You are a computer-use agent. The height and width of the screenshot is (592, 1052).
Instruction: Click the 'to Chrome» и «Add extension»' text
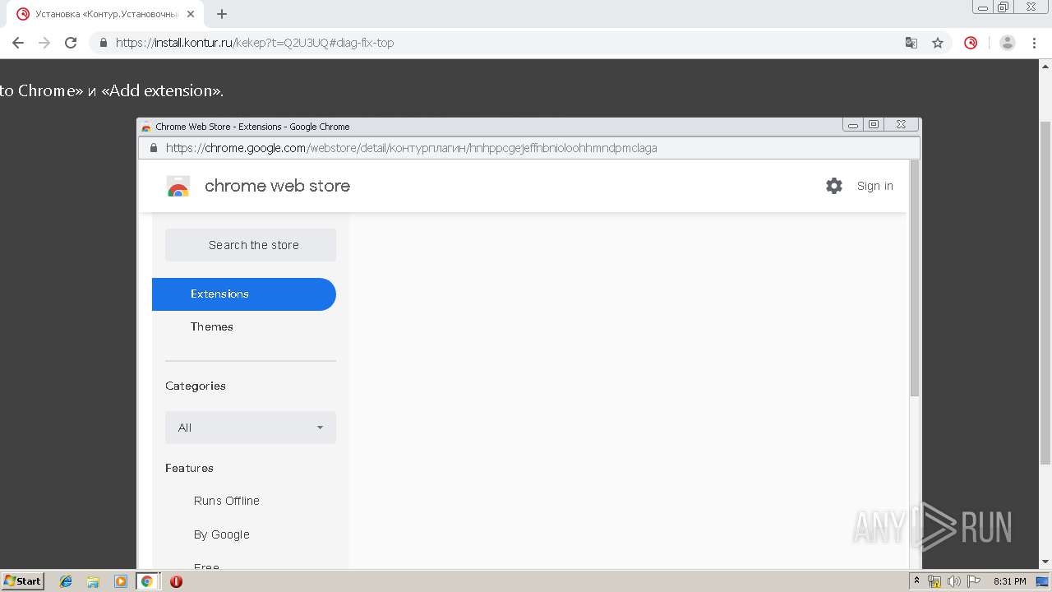pos(112,90)
